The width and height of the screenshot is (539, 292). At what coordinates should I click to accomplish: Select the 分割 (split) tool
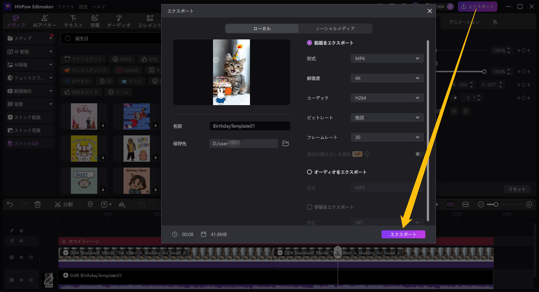point(63,204)
